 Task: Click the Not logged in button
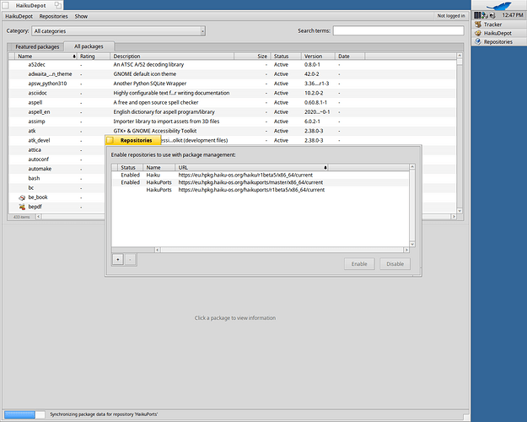pos(451,16)
